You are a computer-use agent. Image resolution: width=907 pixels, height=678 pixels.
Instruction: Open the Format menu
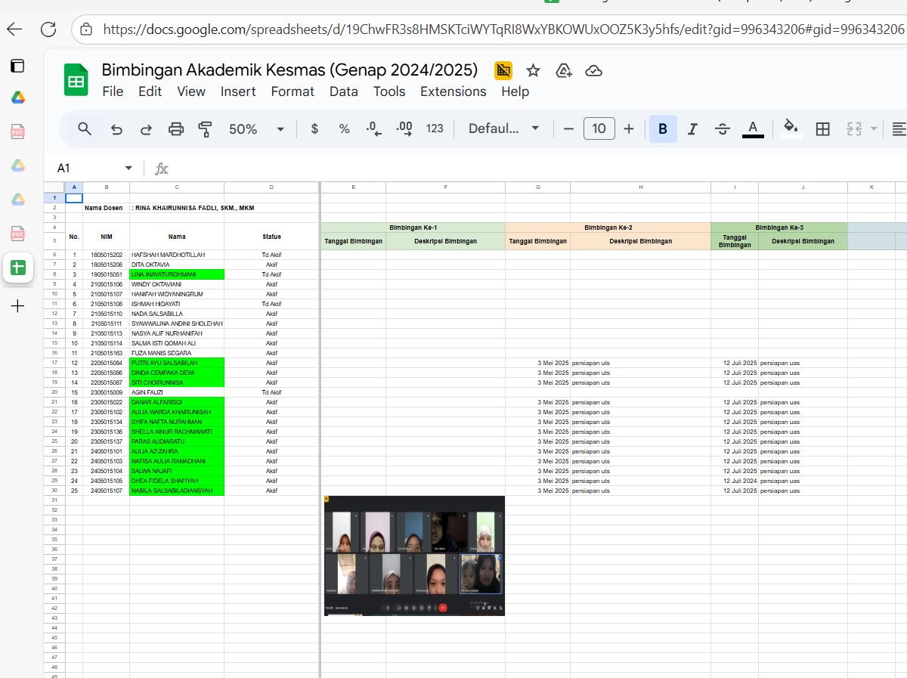(x=293, y=91)
